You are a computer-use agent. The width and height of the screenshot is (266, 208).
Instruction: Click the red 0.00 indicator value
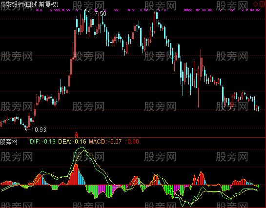pos(133,142)
